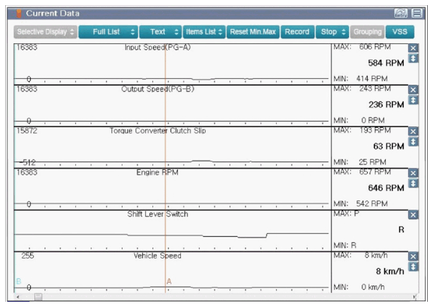Screen dimensions: 433x307
Task: Open the Text display mode dropdown
Action: pyautogui.click(x=161, y=32)
